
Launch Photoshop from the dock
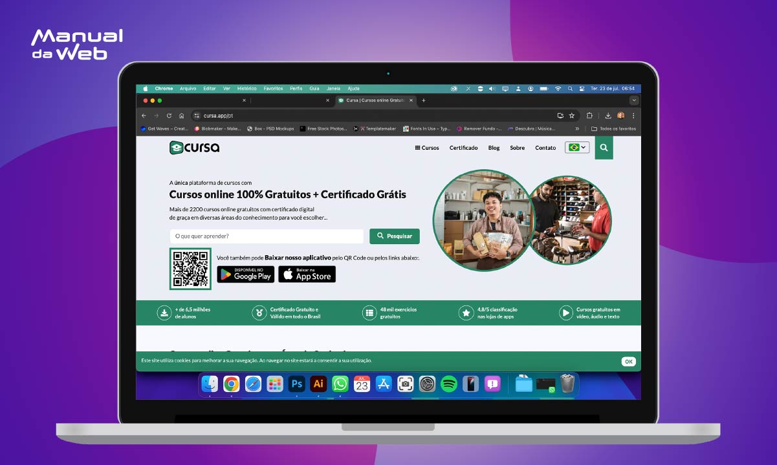tap(297, 384)
